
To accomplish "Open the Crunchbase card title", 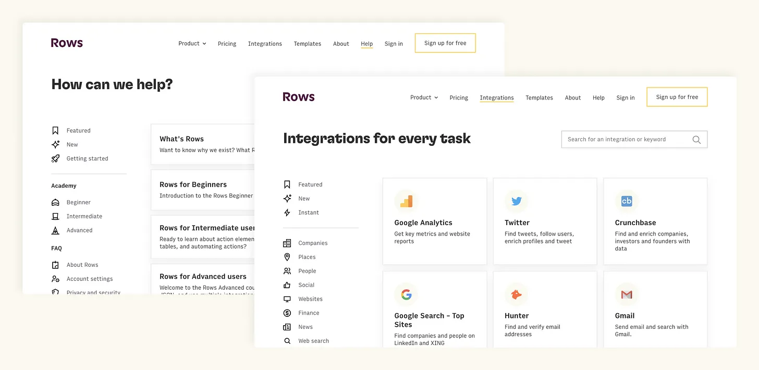I will coord(635,223).
